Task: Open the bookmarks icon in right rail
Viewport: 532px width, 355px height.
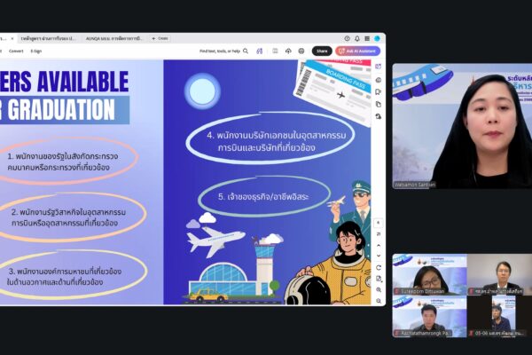Action: pos(379,92)
